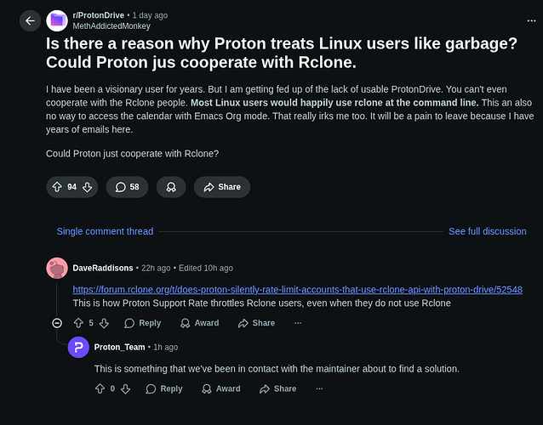Viewport: 543px width, 425px height.
Task: Open the post's 58 comments
Action: coord(128,187)
